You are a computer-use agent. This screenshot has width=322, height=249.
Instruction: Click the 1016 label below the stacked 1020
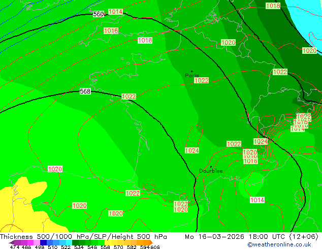(250, 161)
